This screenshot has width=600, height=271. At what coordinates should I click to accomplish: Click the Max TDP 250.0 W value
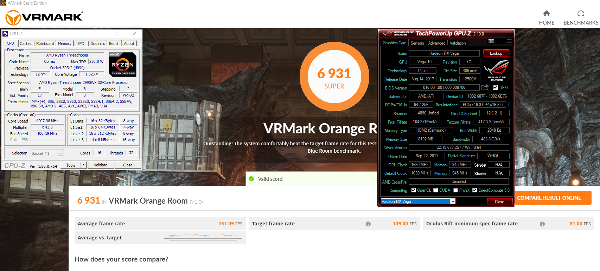click(96, 61)
